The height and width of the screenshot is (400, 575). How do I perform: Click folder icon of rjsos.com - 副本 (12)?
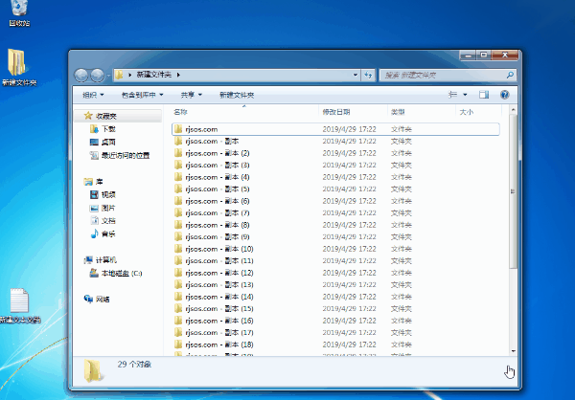pos(178,273)
